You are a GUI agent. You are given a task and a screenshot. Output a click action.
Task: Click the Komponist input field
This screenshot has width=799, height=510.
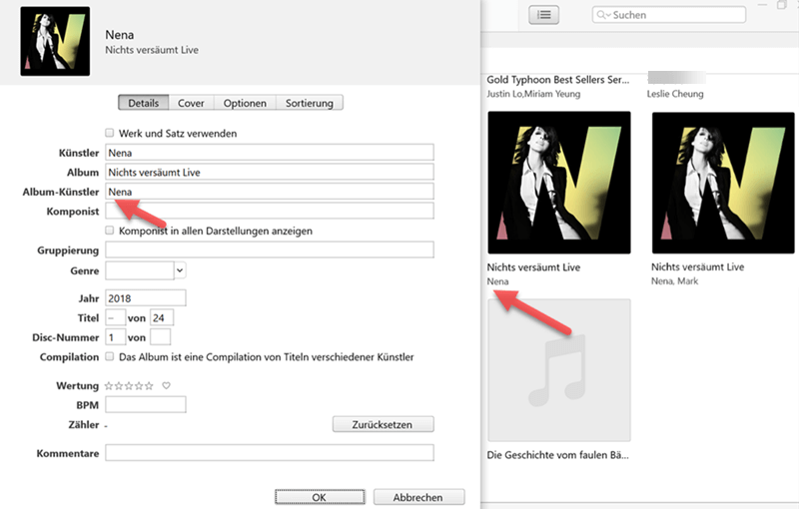(270, 211)
